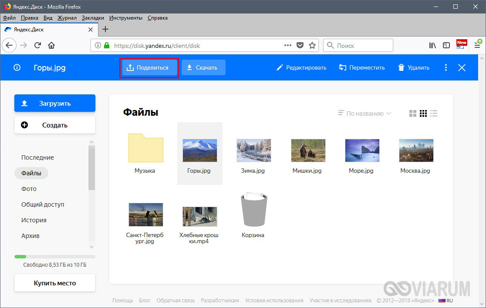This screenshot has width=486, height=308.
Task: Open the Закладки menu
Action: (93, 18)
